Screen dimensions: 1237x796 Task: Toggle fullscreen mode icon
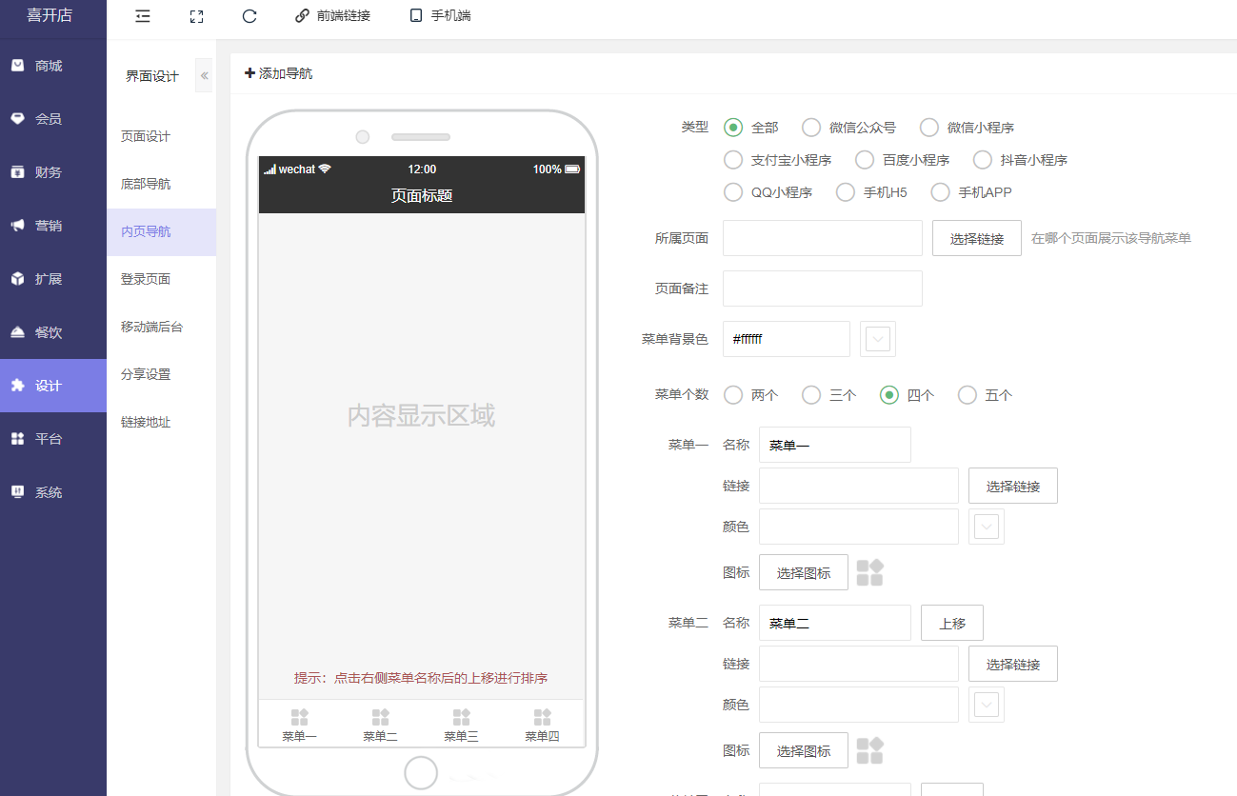(x=196, y=16)
